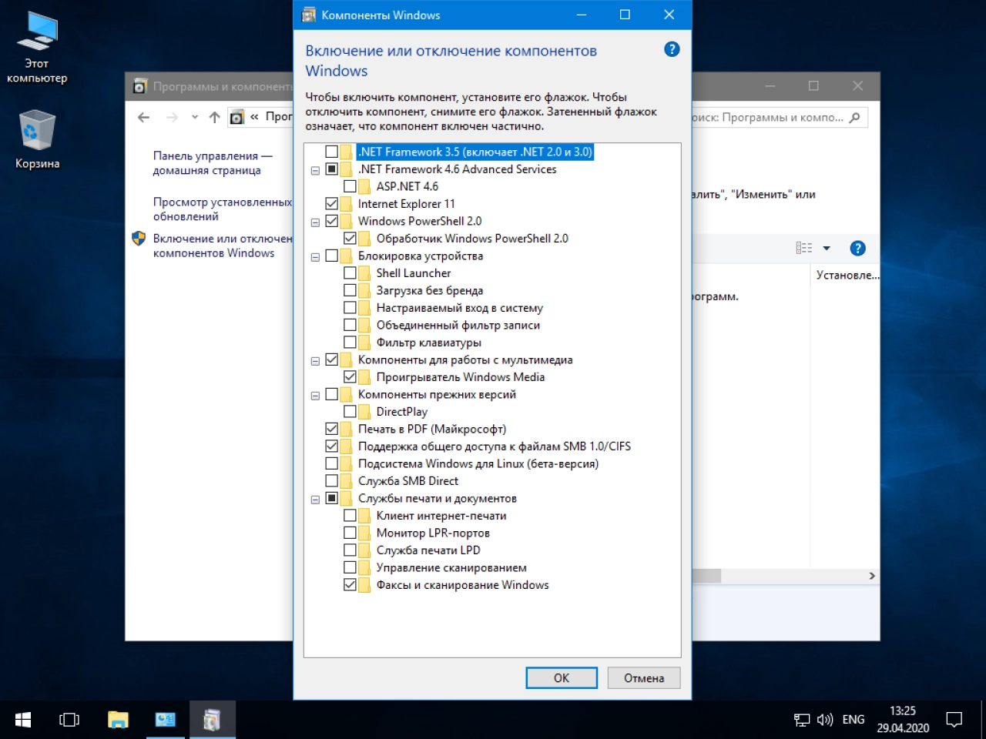The image size is (986, 739).
Task: Open the Корзина recycle bin icon
Action: [x=37, y=139]
